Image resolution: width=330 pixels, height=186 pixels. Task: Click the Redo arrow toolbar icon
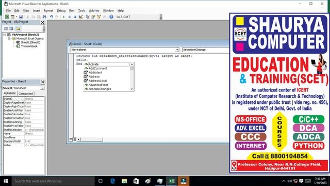pos(57,17)
